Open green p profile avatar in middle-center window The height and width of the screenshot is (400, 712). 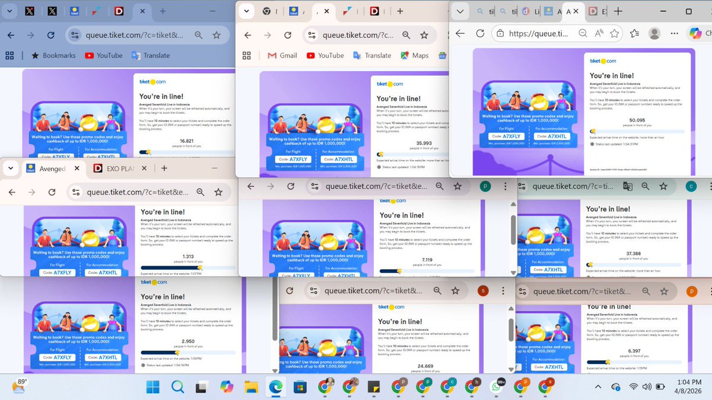[x=485, y=186]
